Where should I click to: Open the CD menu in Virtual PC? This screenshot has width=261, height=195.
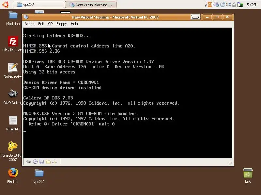click(50, 24)
